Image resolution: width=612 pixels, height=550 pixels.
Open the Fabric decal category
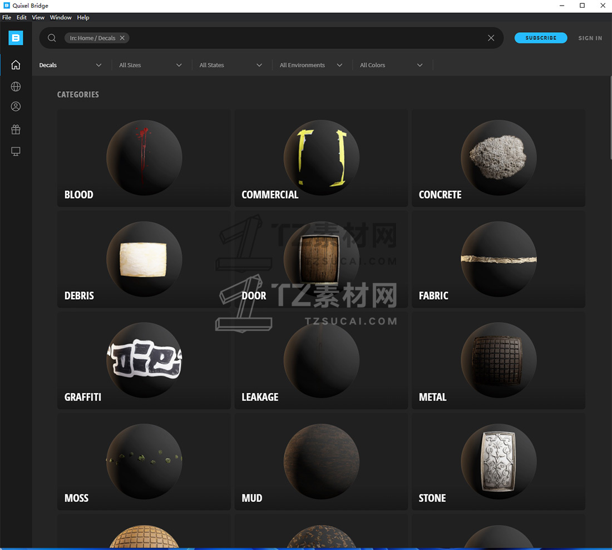click(x=499, y=259)
